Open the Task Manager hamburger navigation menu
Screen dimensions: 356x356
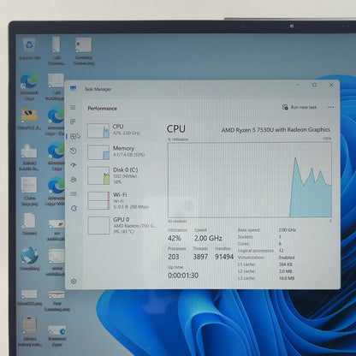(x=73, y=107)
